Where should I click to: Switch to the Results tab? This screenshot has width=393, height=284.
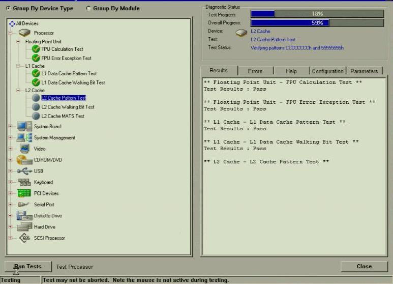[219, 71]
